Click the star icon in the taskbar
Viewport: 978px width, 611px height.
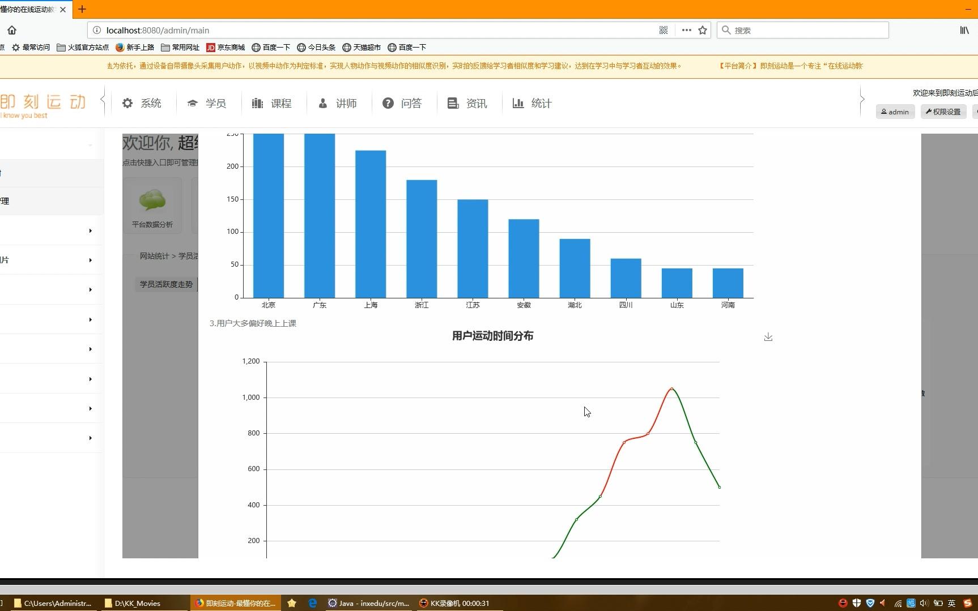click(x=292, y=603)
